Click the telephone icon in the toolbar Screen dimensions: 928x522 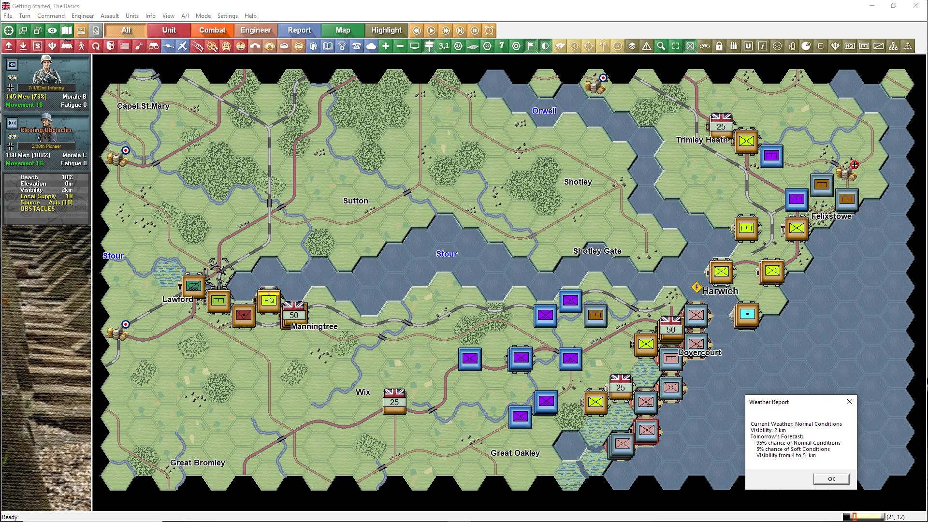click(357, 46)
